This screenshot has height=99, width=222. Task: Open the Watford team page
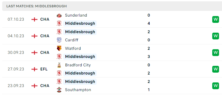73,48
